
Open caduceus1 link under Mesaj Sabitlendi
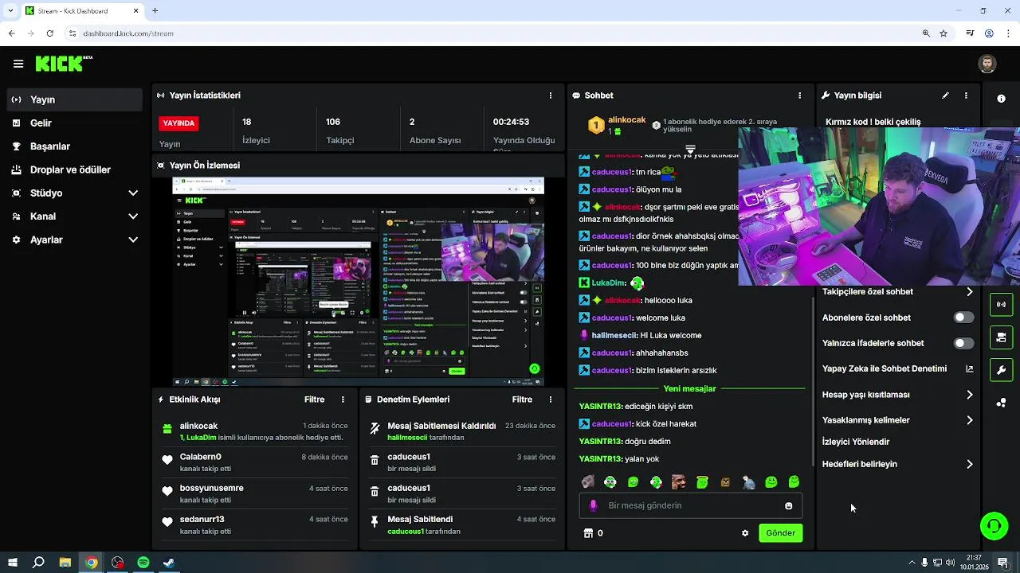pos(406,532)
